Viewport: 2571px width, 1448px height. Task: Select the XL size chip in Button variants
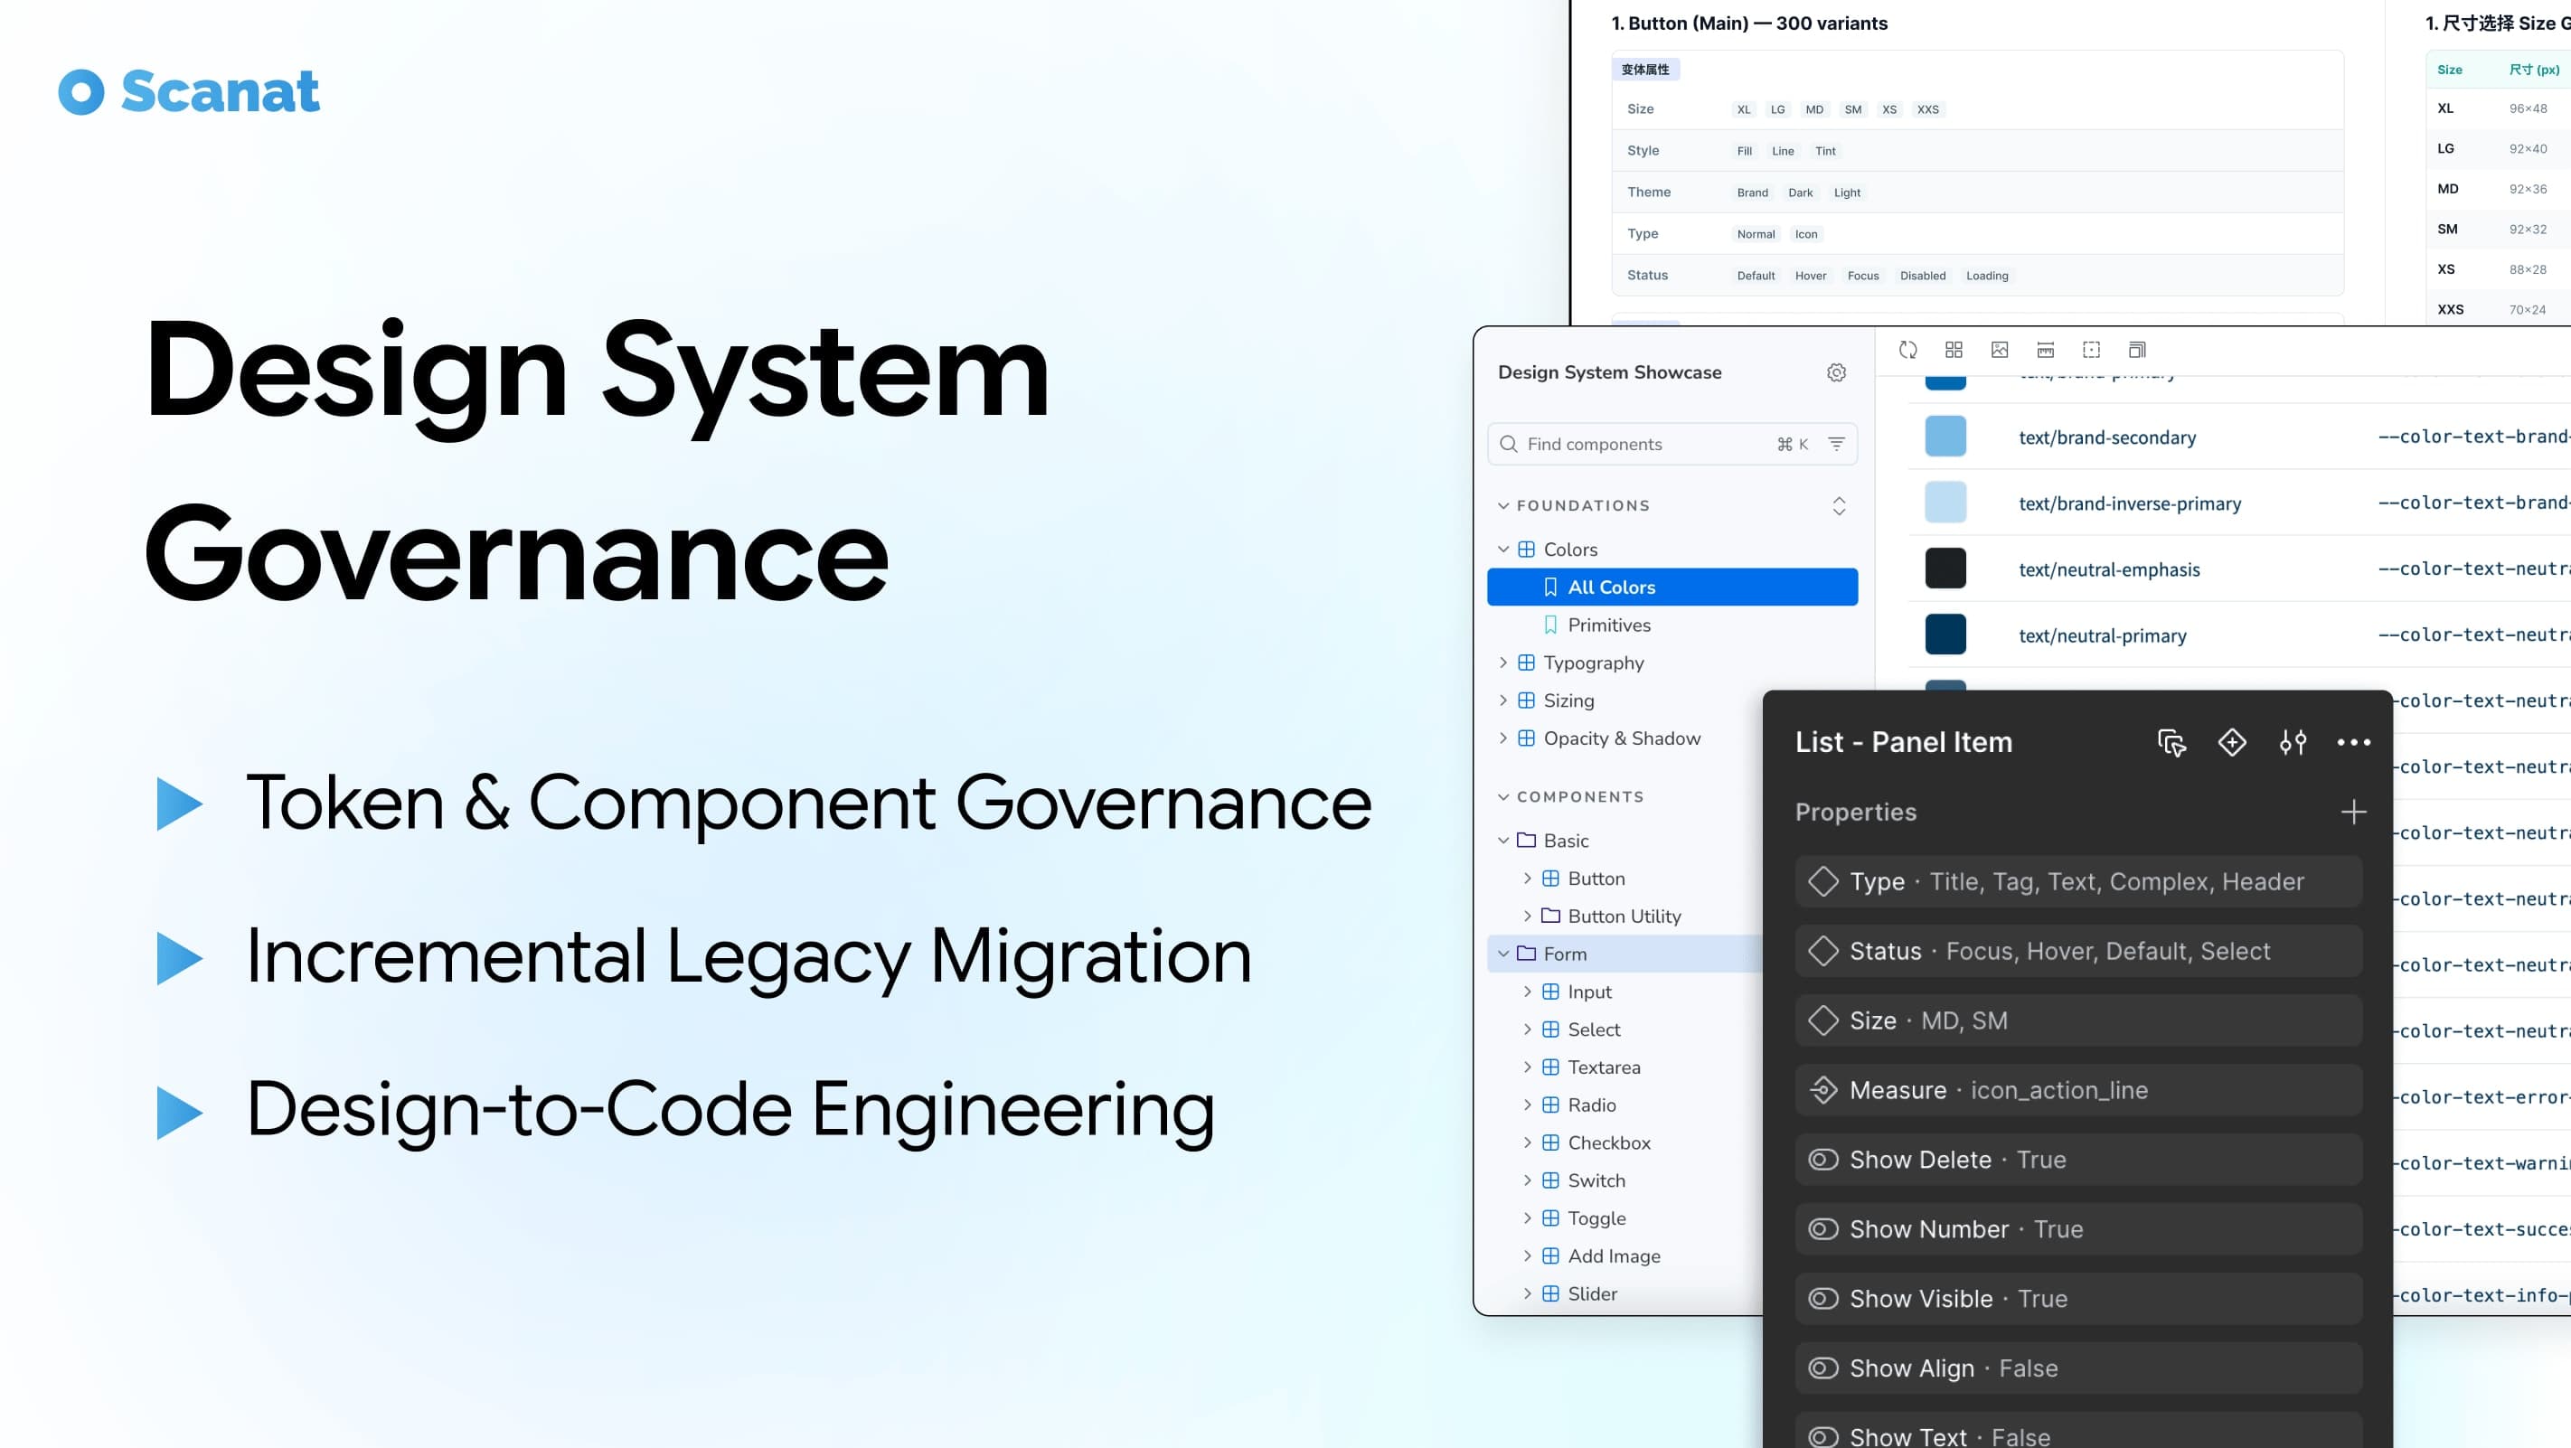pyautogui.click(x=1744, y=109)
